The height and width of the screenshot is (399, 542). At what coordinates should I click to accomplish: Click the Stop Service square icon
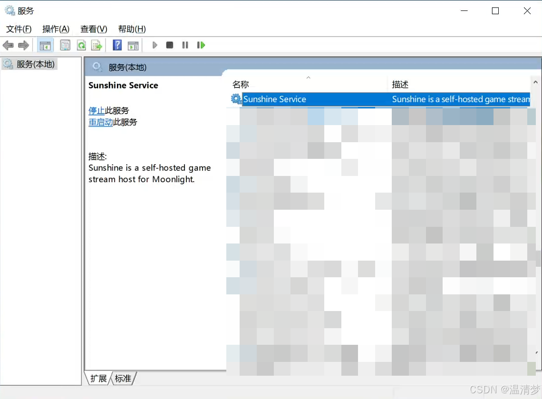pyautogui.click(x=169, y=45)
